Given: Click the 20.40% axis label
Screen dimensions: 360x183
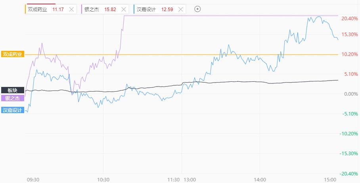Looking at the screenshot, I should coord(349,19).
